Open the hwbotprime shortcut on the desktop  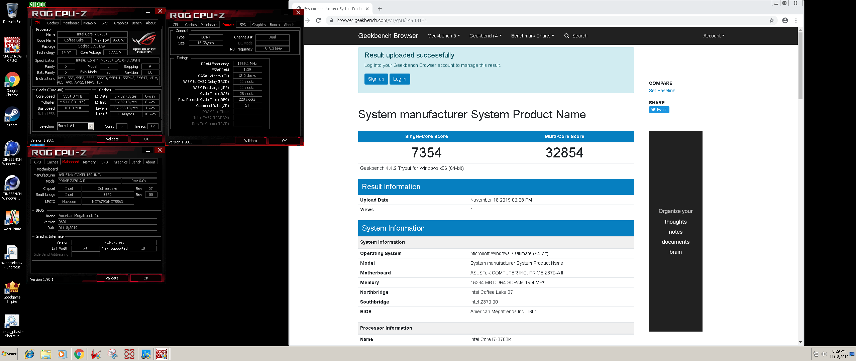coord(12,257)
